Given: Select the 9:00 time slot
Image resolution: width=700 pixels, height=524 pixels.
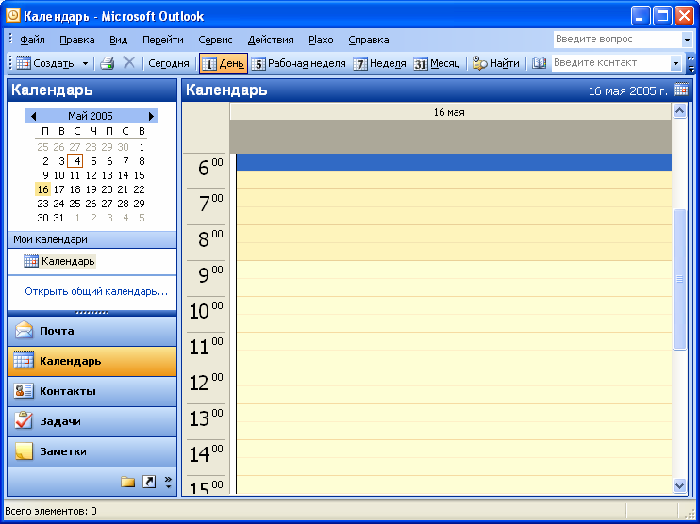Looking at the screenshot, I should click(454, 270).
